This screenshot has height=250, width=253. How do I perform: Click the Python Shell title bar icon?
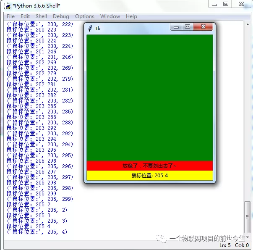pyautogui.click(x=8, y=6)
